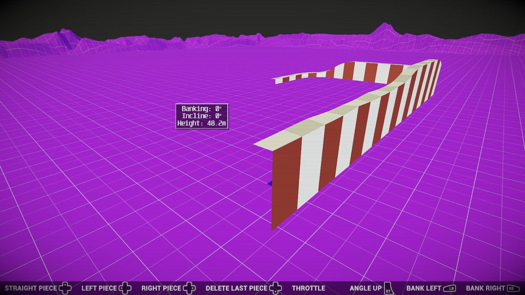Click the Right Piece d-pad icon
This screenshot has height=295, width=525.
[189, 288]
